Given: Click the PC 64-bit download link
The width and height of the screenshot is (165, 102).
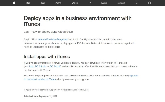Looking at the screenshot, I should [55, 67].
